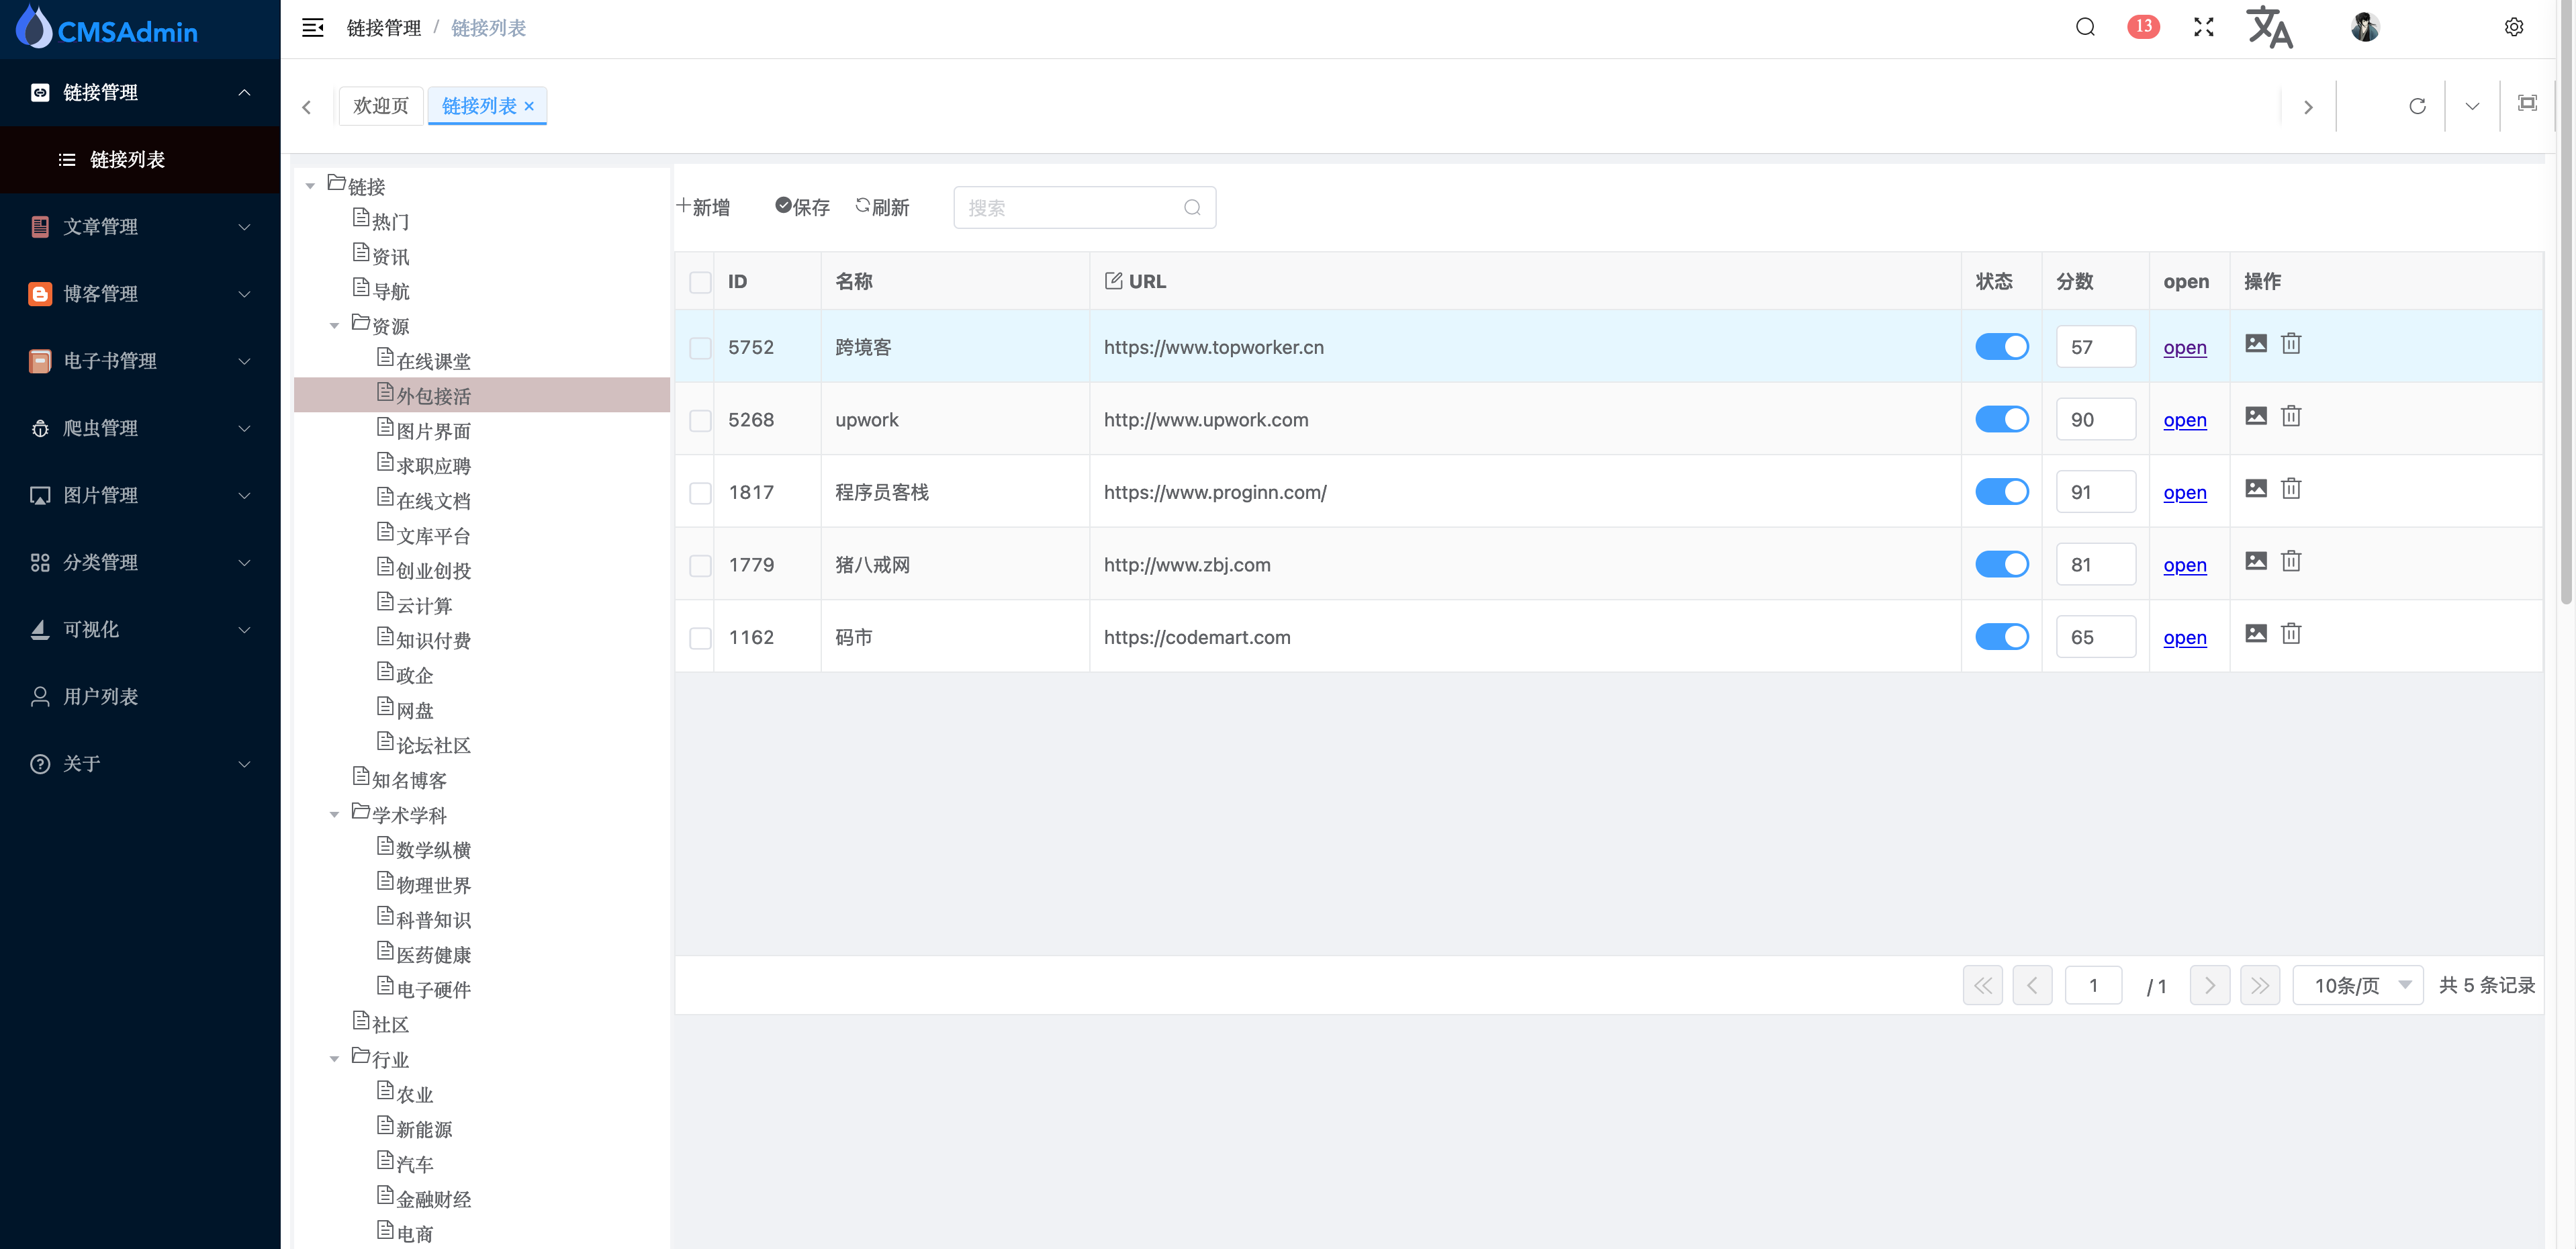Check the checkbox for row 5268
2576x1249 pixels.
tap(700, 421)
